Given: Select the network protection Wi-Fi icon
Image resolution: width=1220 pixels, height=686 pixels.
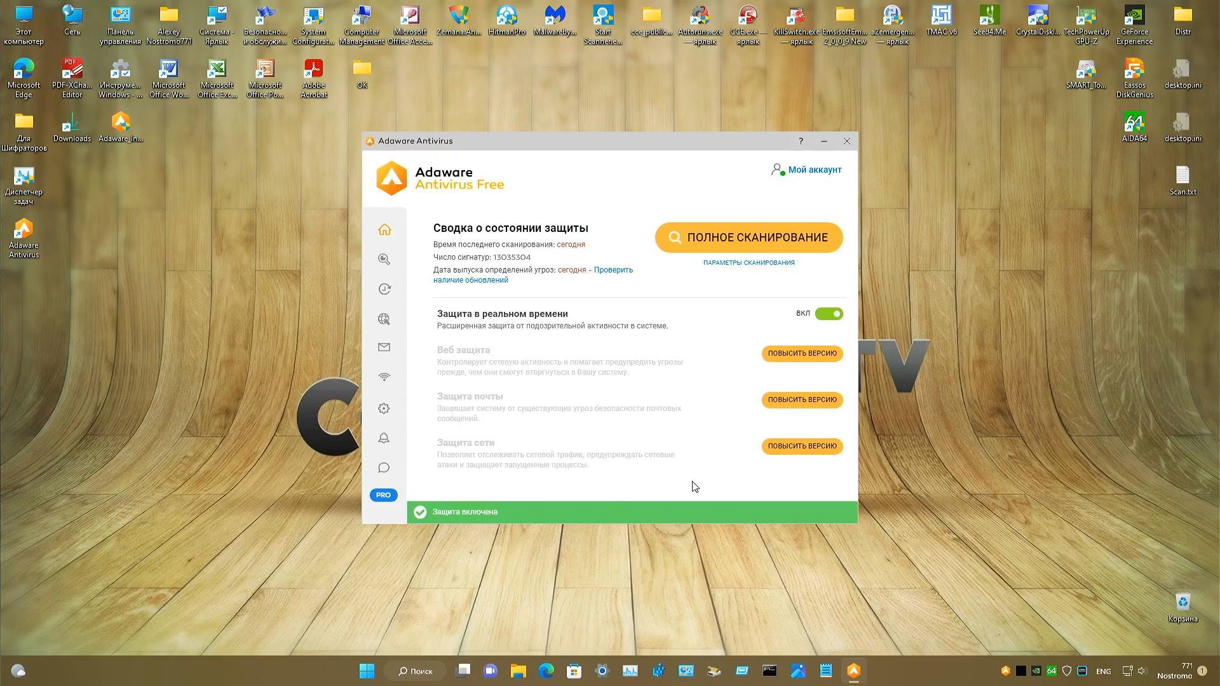Looking at the screenshot, I should click(384, 377).
